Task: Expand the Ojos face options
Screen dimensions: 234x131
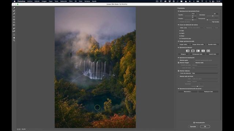Action: (x=180, y=31)
